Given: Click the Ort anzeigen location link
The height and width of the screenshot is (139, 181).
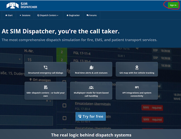Looking at the screenshot, I should [x=40, y=80].
